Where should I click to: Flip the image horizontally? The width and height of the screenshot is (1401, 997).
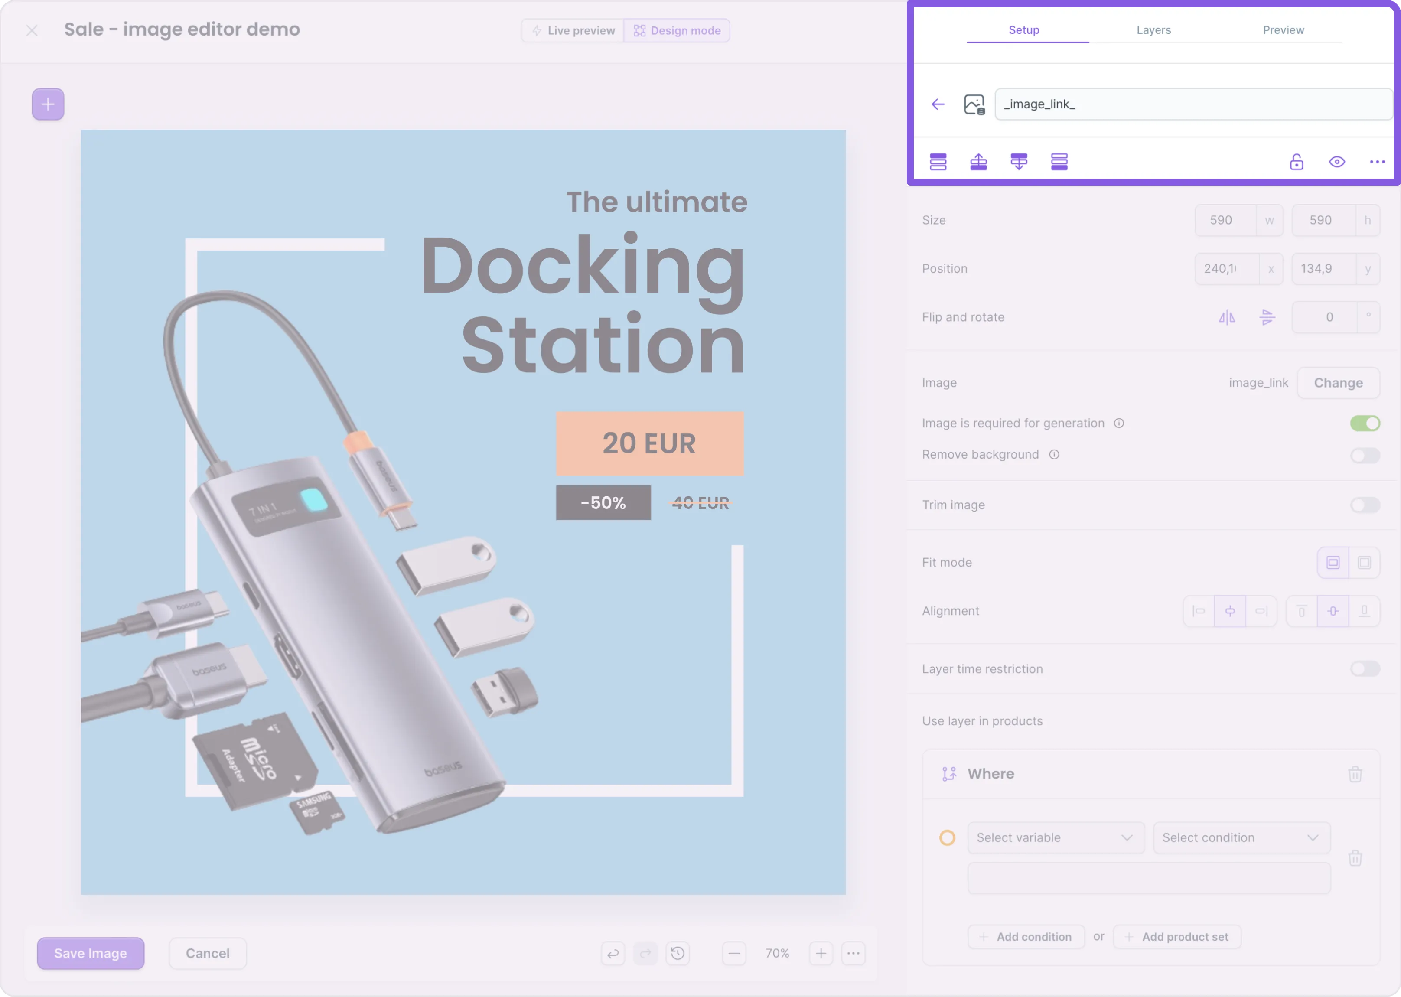point(1227,317)
